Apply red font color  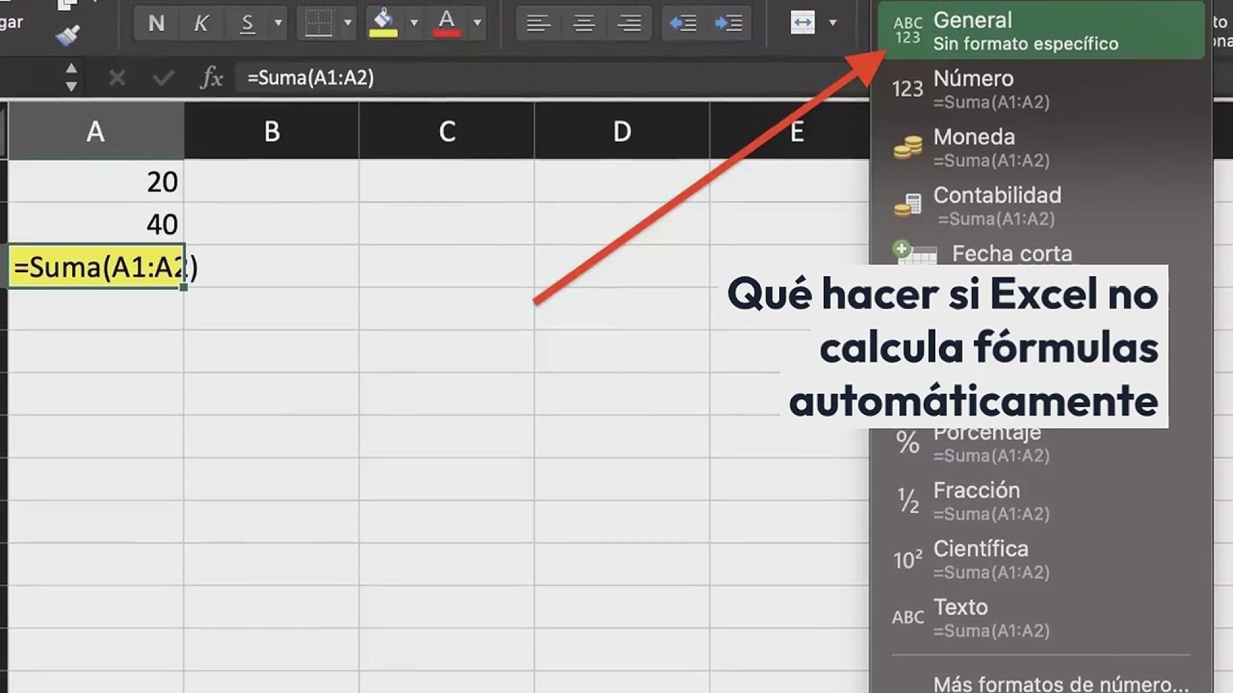pyautogui.click(x=446, y=24)
